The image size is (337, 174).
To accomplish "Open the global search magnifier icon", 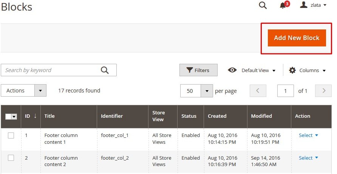I will (x=263, y=5).
